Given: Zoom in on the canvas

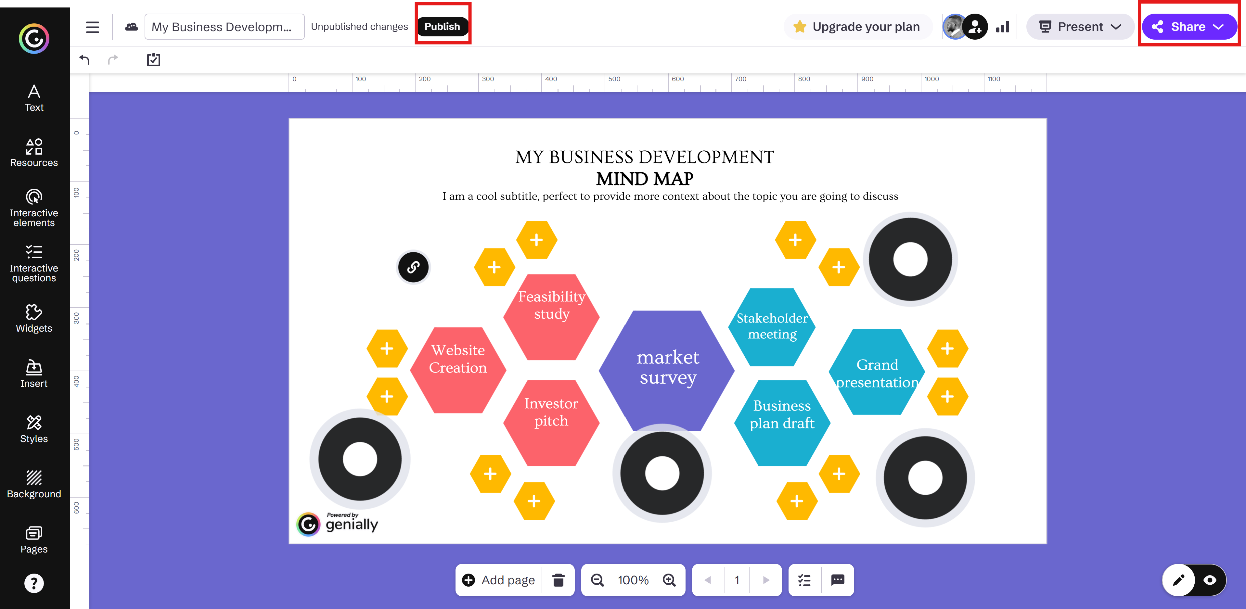Looking at the screenshot, I should pyautogui.click(x=669, y=579).
